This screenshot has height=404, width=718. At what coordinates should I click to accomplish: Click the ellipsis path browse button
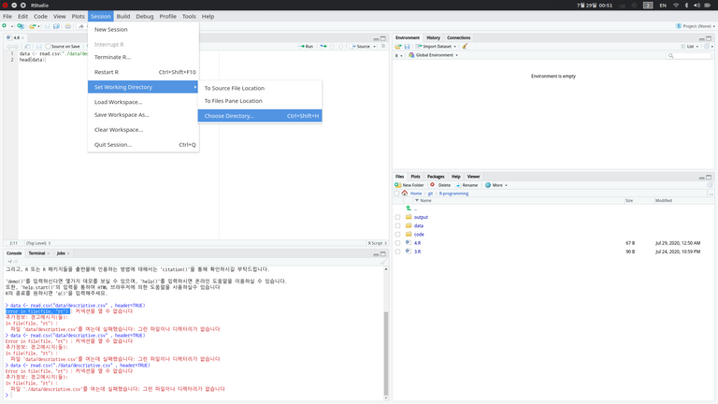pyautogui.click(x=711, y=194)
